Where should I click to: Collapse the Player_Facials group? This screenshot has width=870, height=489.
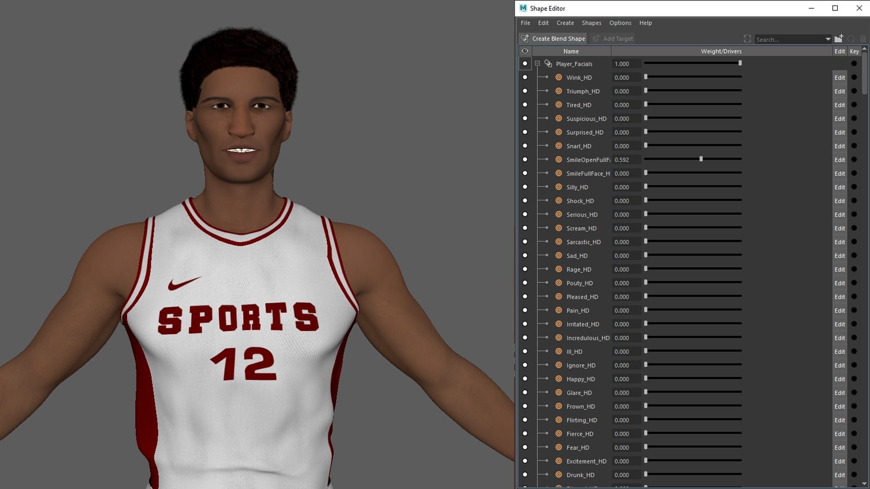[537, 64]
